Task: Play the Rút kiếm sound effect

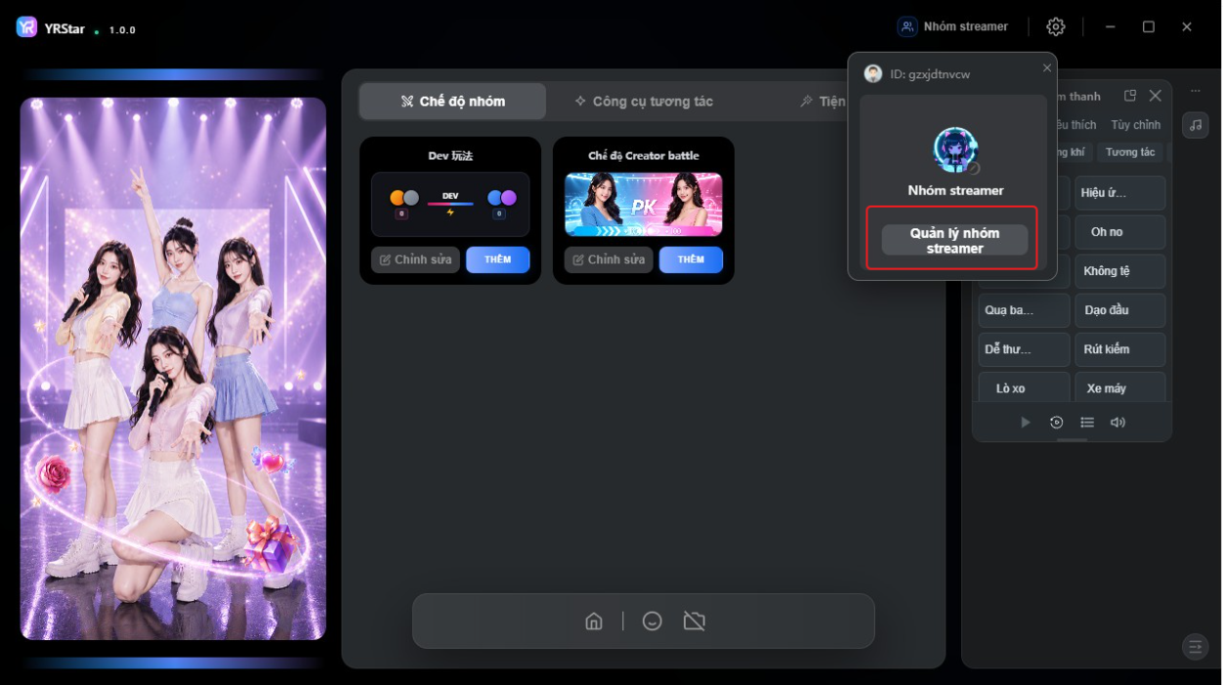Action: tap(1120, 349)
